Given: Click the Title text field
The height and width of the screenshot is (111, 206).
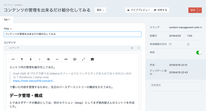Looking at the screenshot, I should [x=72, y=34].
